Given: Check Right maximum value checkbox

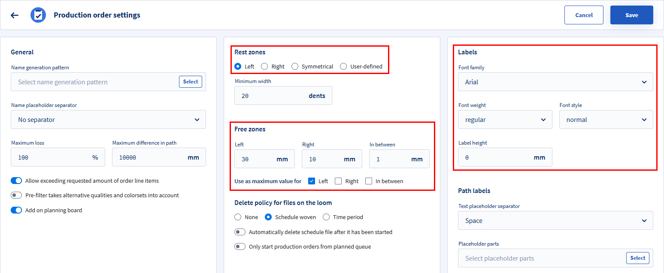Looking at the screenshot, I should click(x=338, y=181).
